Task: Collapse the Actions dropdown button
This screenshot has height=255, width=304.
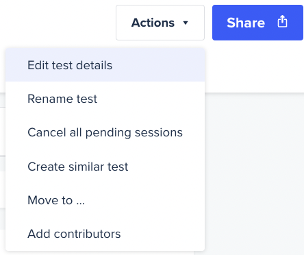Action: [x=160, y=23]
